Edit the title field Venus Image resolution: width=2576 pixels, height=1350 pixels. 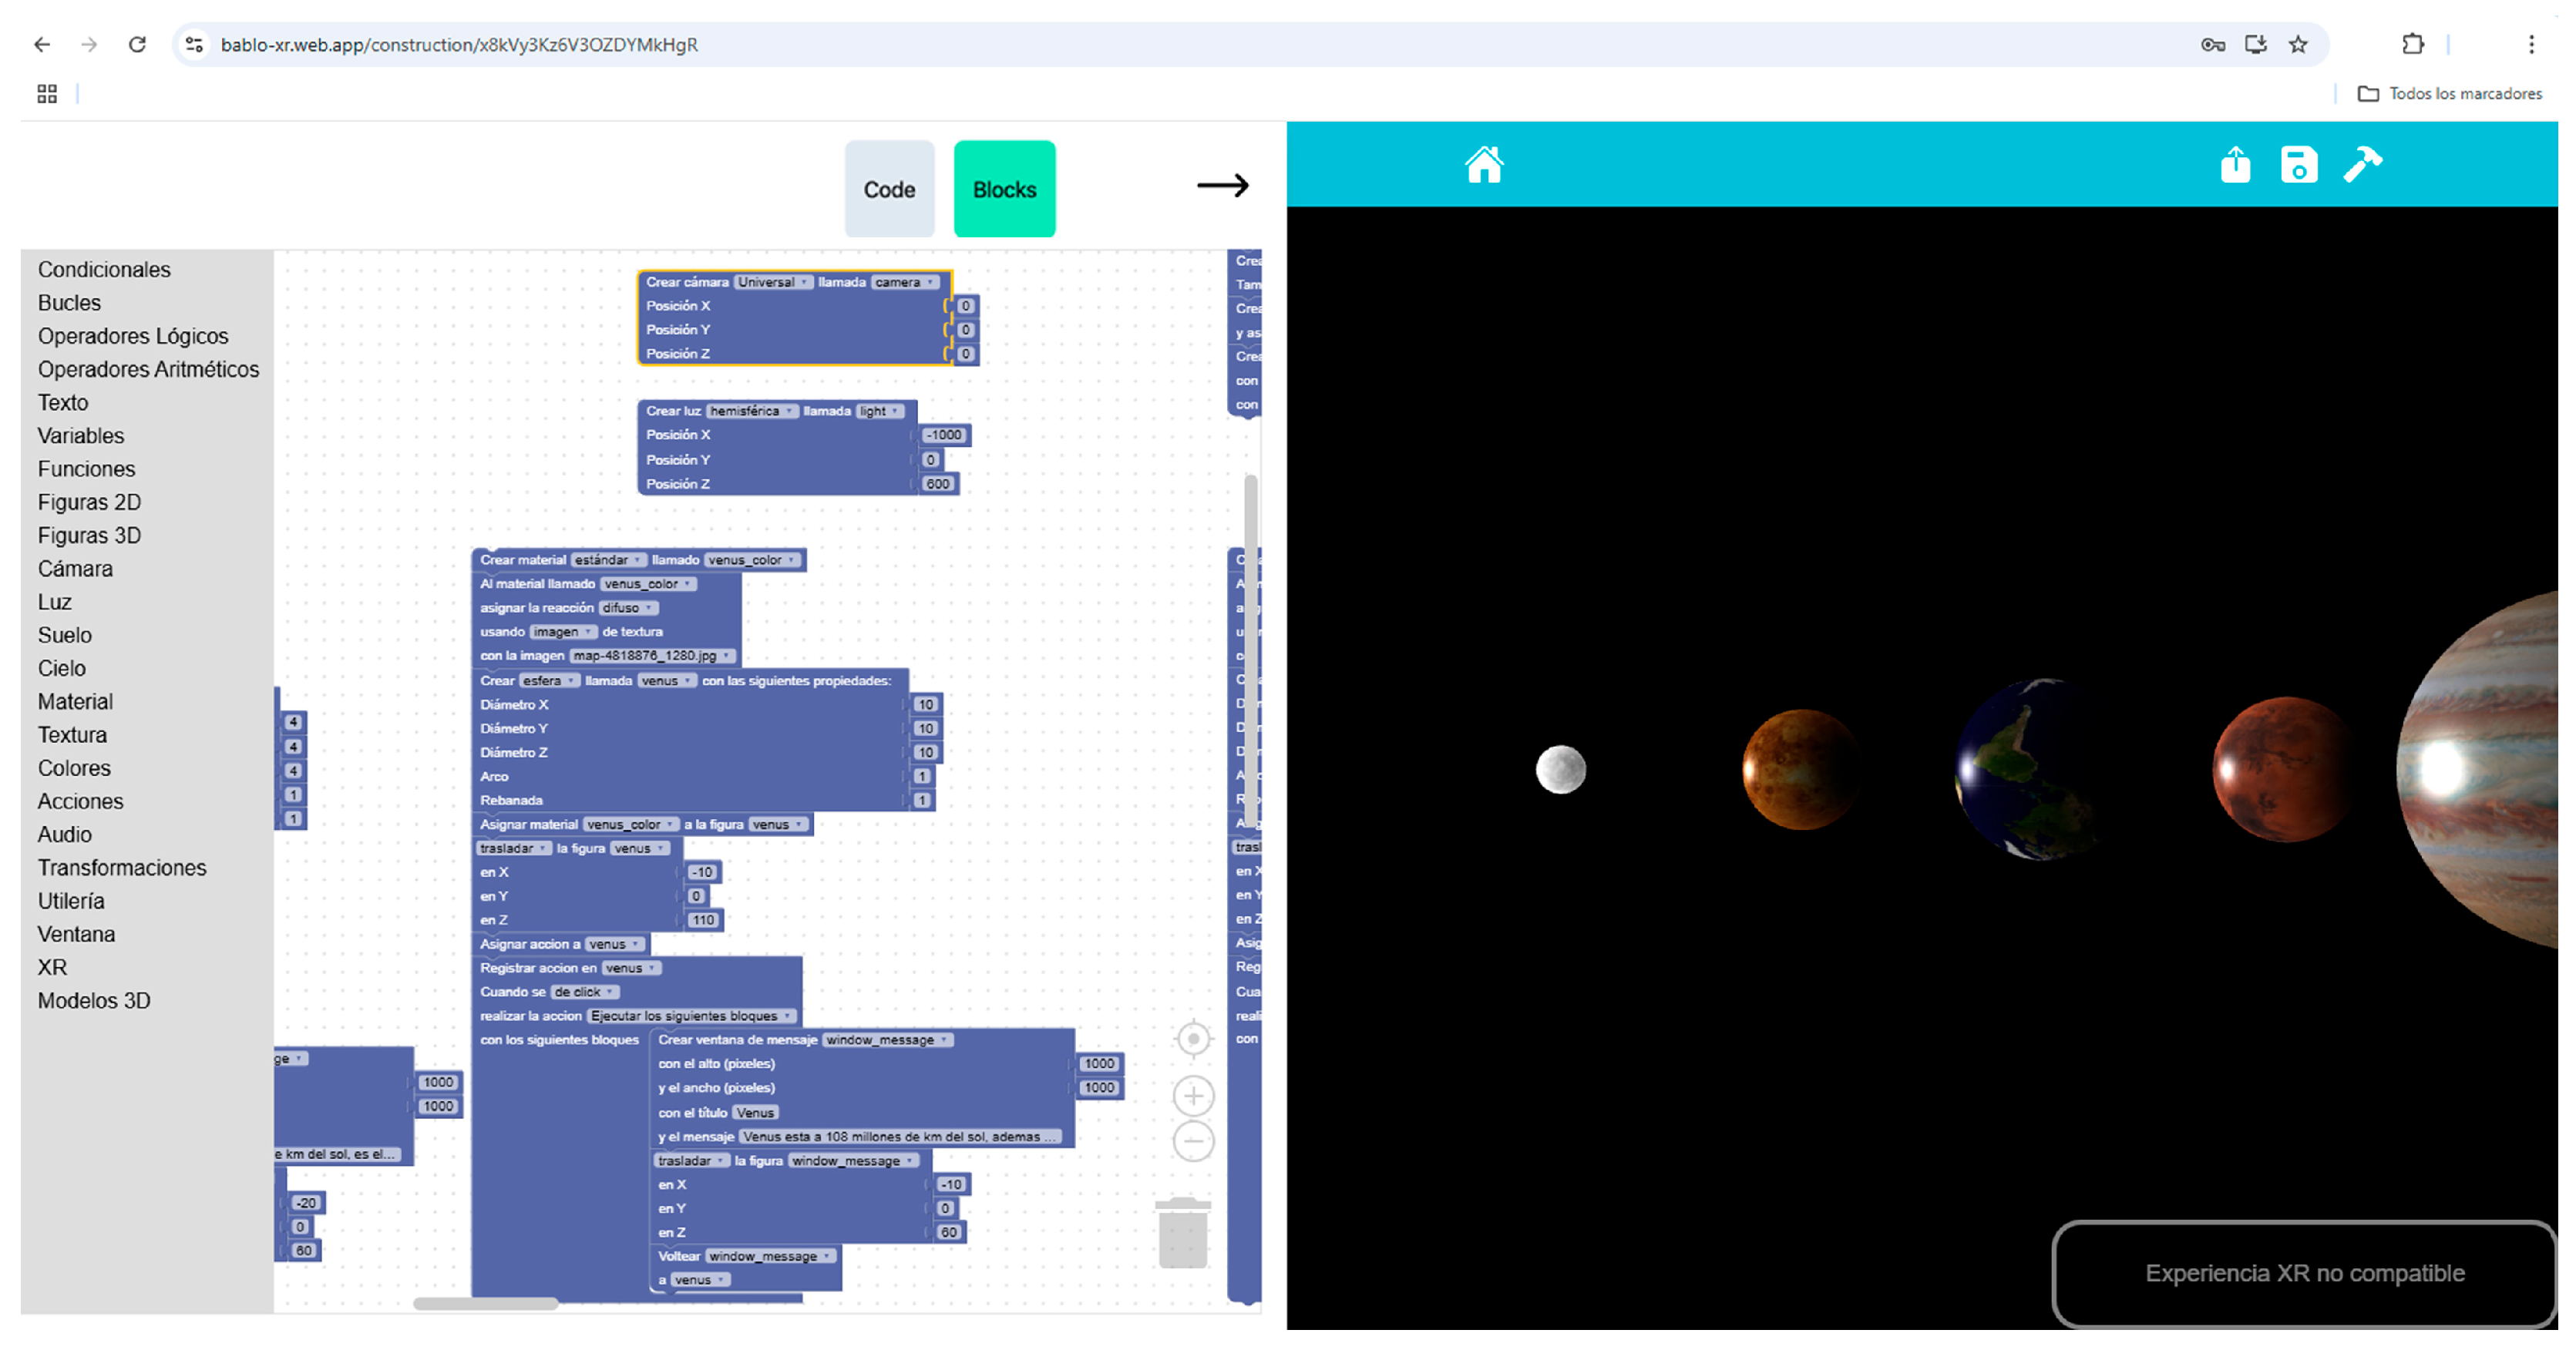click(x=755, y=1113)
